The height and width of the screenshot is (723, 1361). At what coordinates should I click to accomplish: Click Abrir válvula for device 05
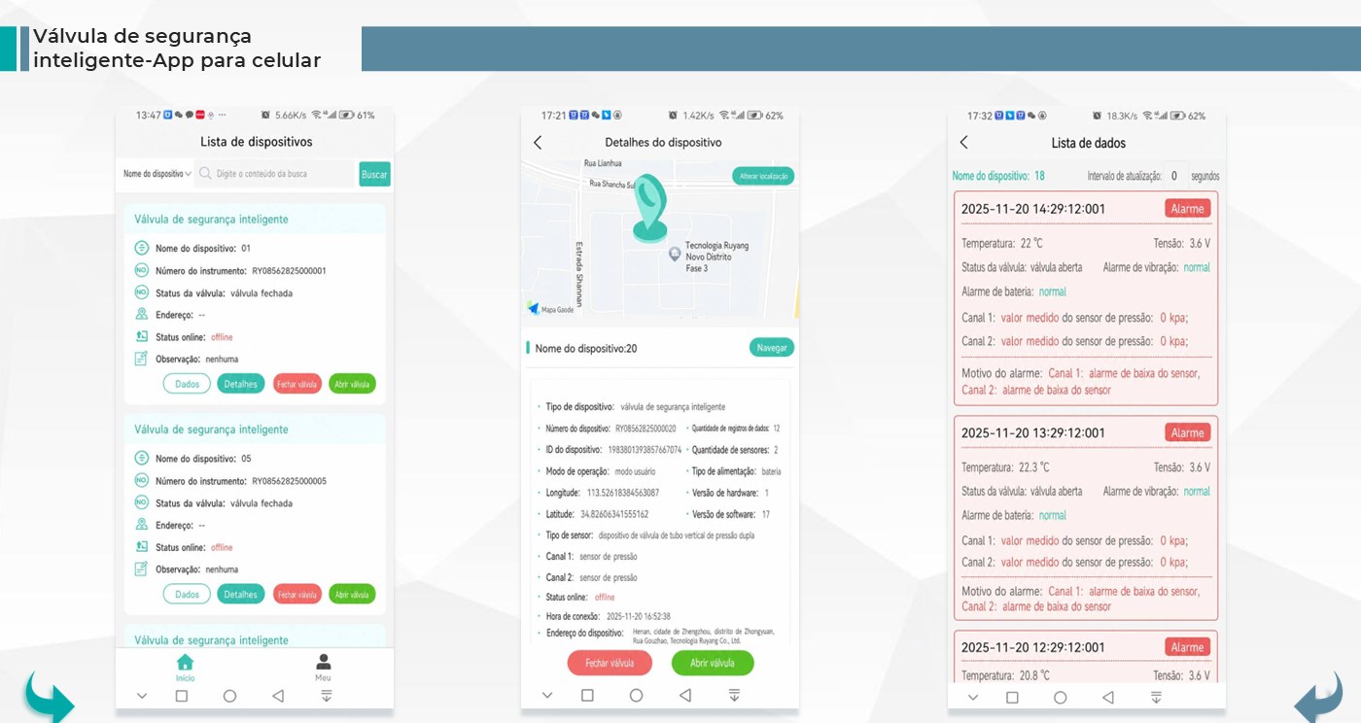click(x=352, y=594)
